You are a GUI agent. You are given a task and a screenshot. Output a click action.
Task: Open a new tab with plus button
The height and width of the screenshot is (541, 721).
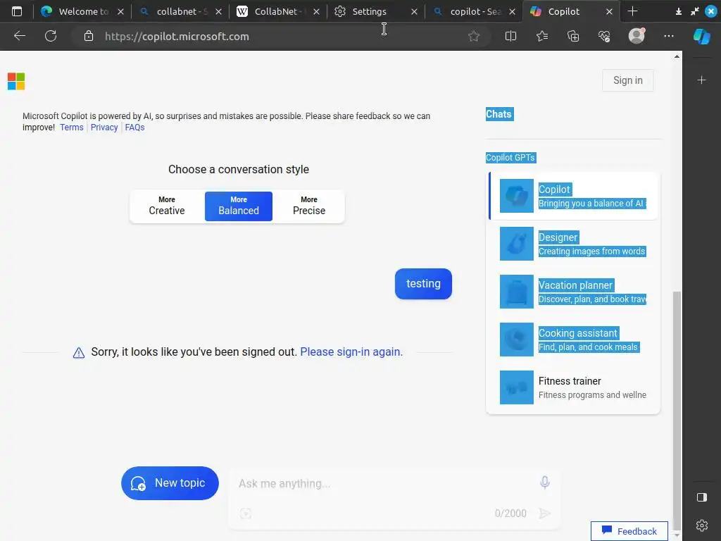click(x=632, y=11)
